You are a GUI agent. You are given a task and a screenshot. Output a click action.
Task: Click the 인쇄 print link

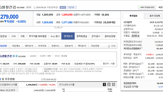point(113,46)
